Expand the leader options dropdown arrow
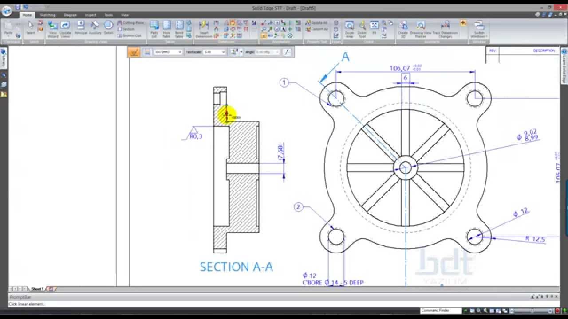The width and height of the screenshot is (568, 319). tap(241, 52)
